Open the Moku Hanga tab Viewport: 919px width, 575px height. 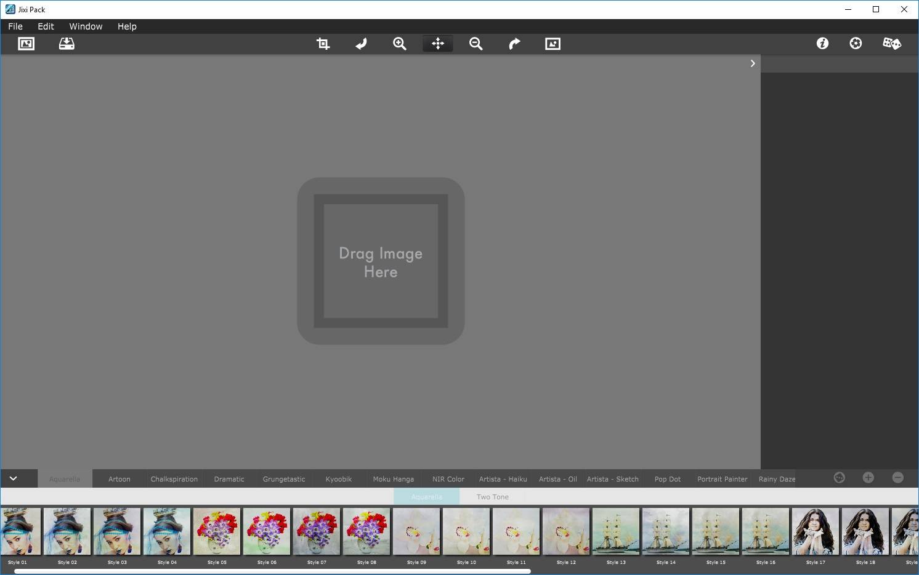click(x=394, y=479)
